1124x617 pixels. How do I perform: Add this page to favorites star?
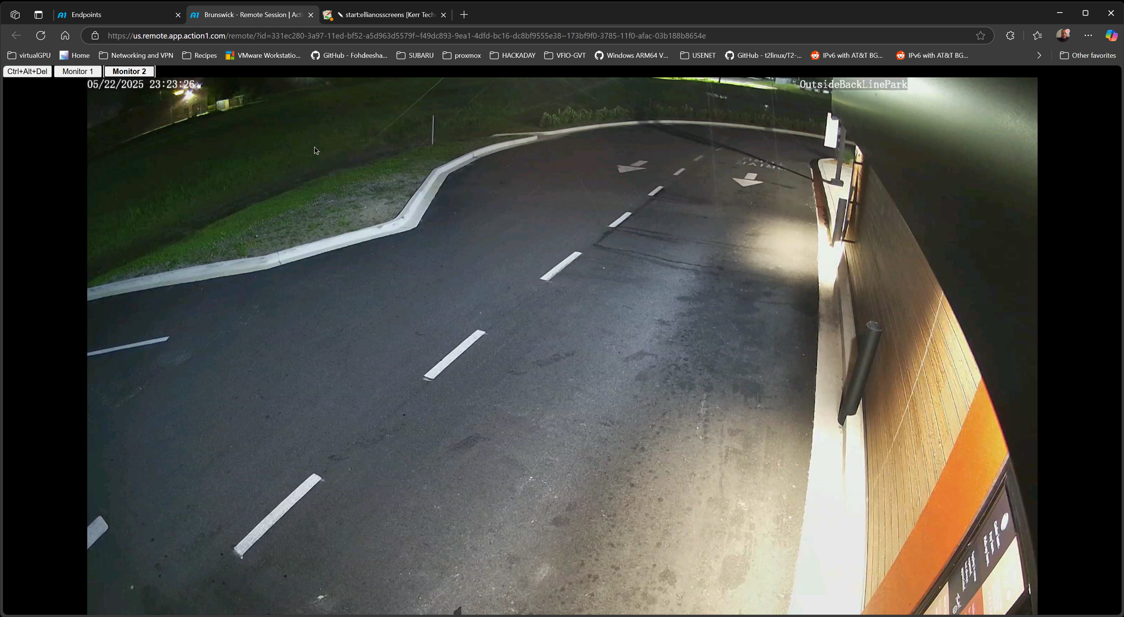(x=980, y=35)
